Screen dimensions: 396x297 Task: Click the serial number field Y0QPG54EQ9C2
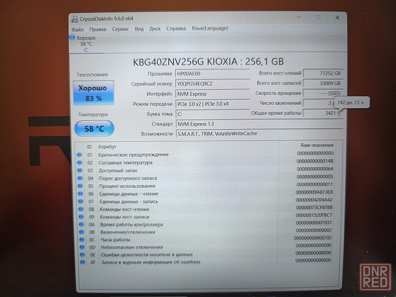coord(212,84)
